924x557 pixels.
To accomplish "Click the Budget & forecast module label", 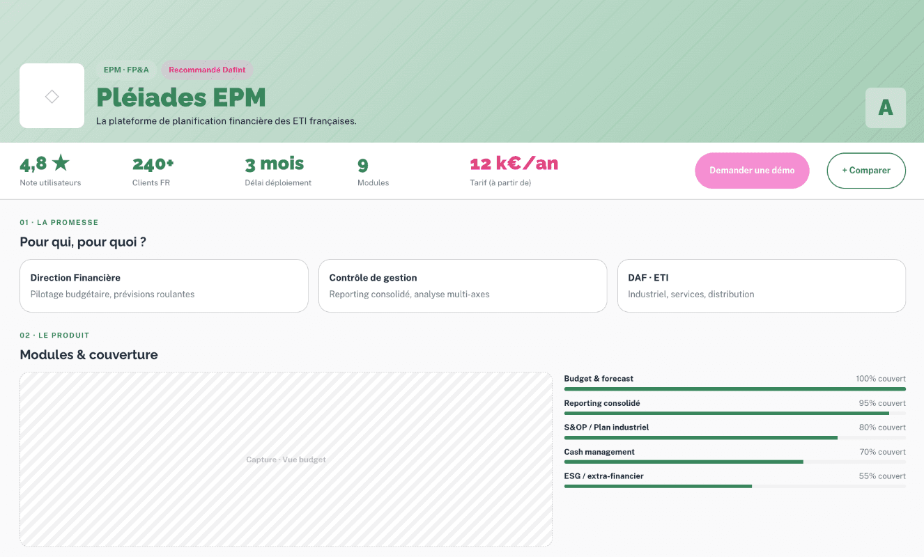I will tap(599, 379).
